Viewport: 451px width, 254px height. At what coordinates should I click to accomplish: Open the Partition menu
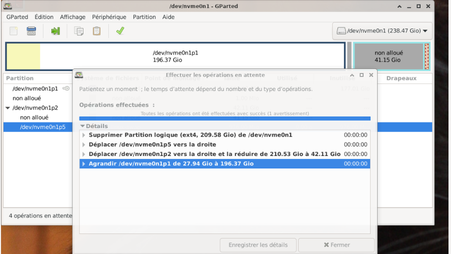(144, 17)
